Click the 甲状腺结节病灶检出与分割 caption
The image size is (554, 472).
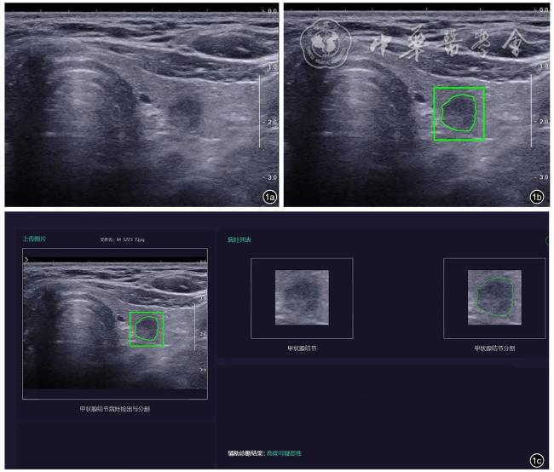[x=115, y=409]
